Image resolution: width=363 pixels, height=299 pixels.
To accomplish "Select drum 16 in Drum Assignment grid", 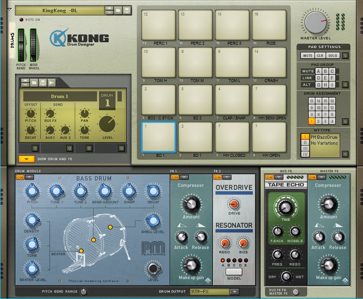I will 332,101.
